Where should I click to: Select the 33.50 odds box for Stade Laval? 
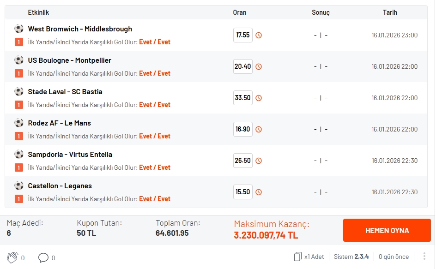click(x=242, y=98)
